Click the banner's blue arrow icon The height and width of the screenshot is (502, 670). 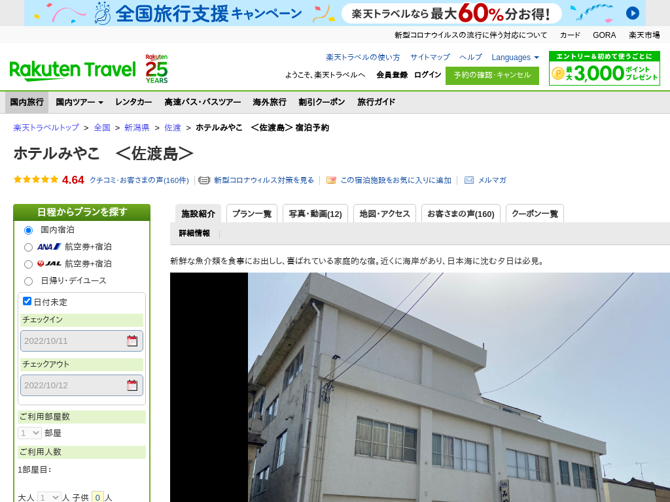[632, 13]
